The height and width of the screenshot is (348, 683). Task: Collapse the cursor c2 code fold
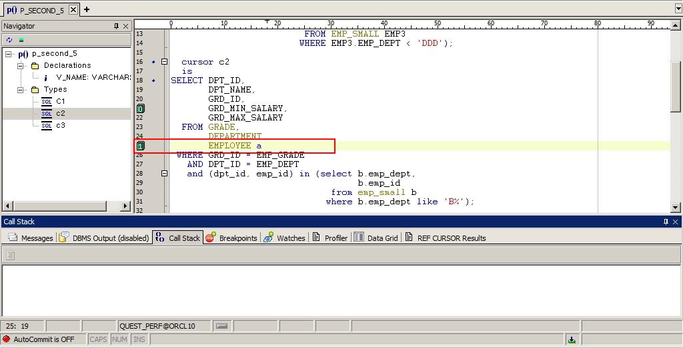coord(164,62)
